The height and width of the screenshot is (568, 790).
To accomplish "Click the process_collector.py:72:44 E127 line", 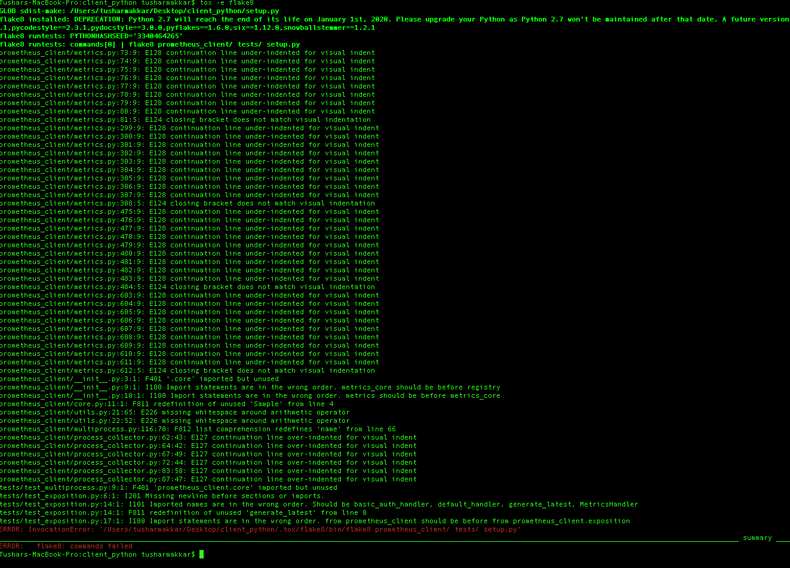I will (x=208, y=463).
